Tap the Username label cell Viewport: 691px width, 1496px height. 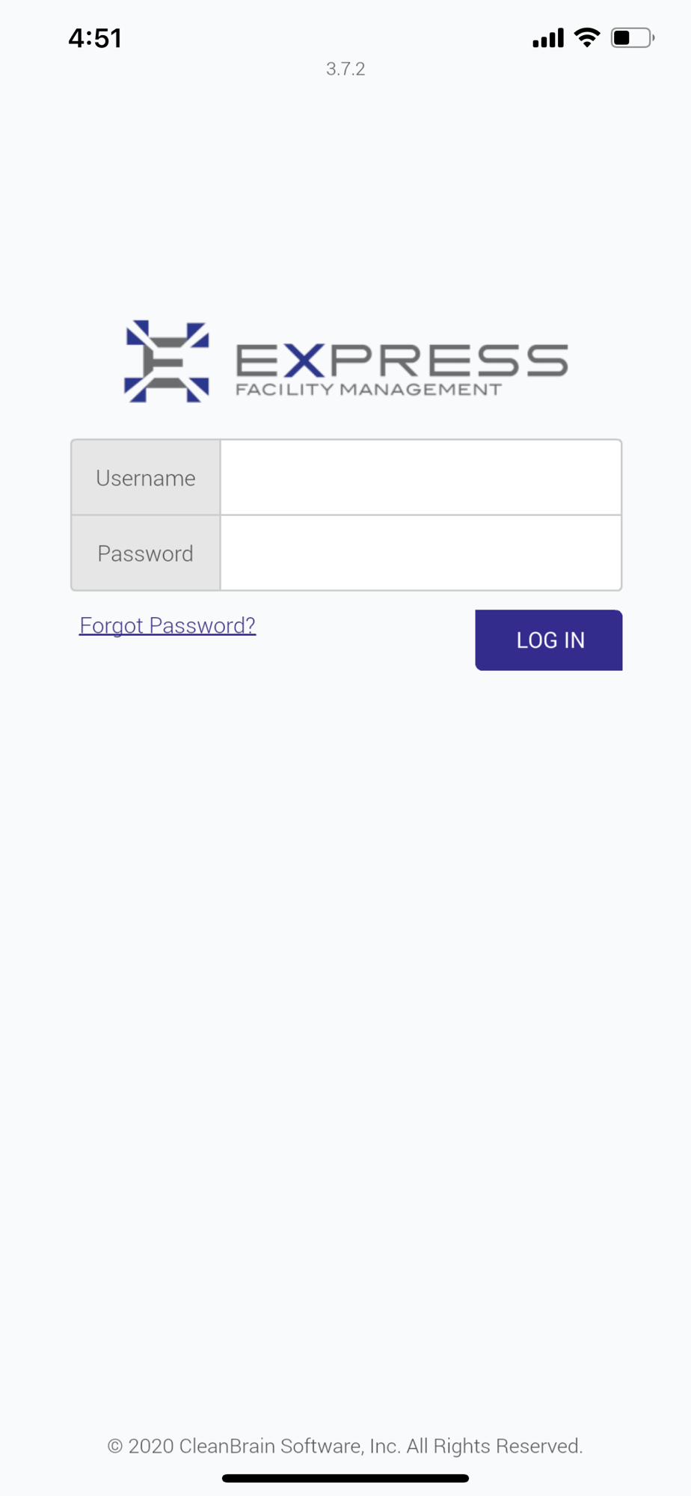pos(146,477)
